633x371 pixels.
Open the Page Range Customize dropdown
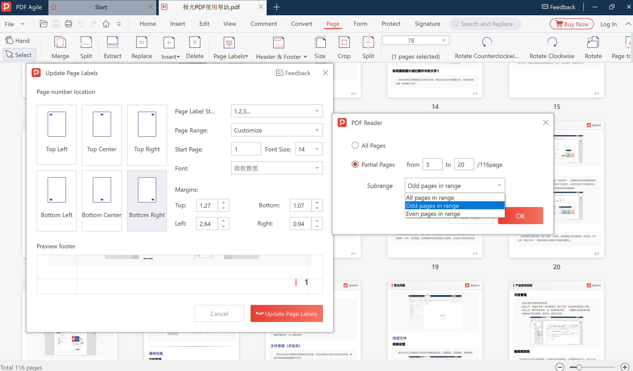pos(277,130)
